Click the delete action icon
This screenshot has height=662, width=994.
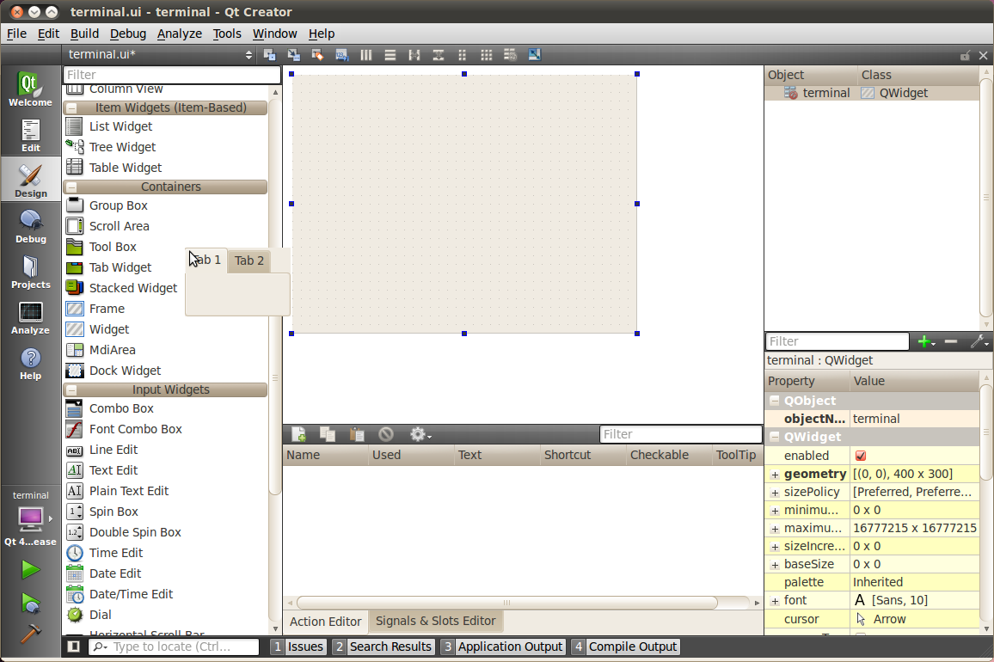[386, 434]
